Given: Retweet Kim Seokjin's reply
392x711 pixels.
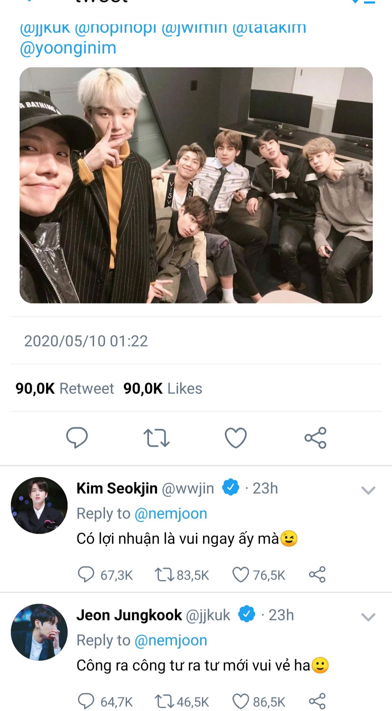Looking at the screenshot, I should (162, 575).
